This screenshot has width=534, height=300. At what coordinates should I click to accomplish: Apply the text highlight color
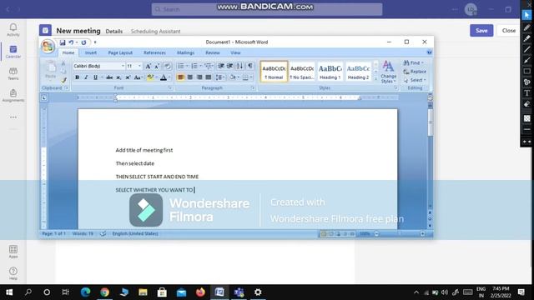(150, 77)
